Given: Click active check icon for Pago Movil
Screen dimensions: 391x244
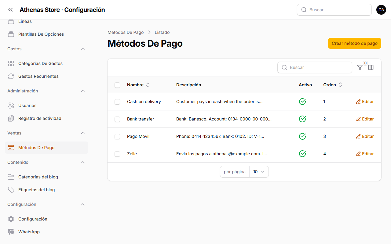Looking at the screenshot, I should 302,136.
